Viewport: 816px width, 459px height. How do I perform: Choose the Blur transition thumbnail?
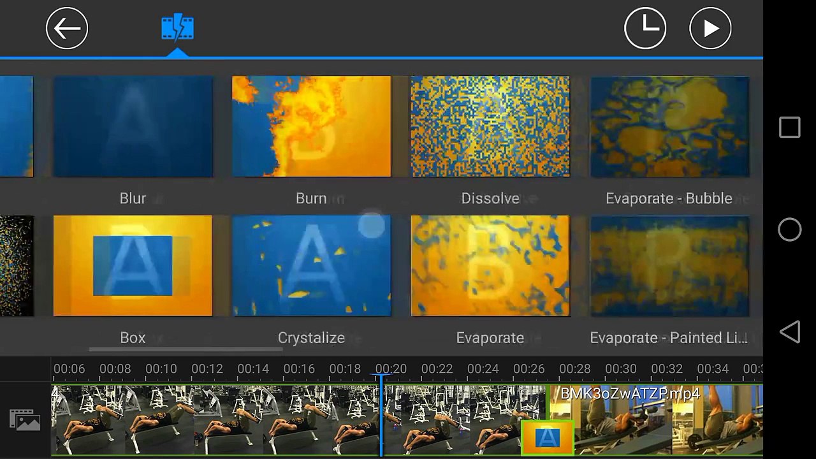[133, 126]
